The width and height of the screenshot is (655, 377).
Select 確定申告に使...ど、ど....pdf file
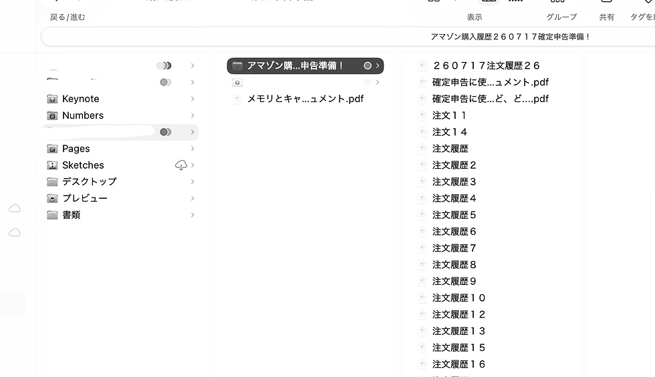point(491,99)
